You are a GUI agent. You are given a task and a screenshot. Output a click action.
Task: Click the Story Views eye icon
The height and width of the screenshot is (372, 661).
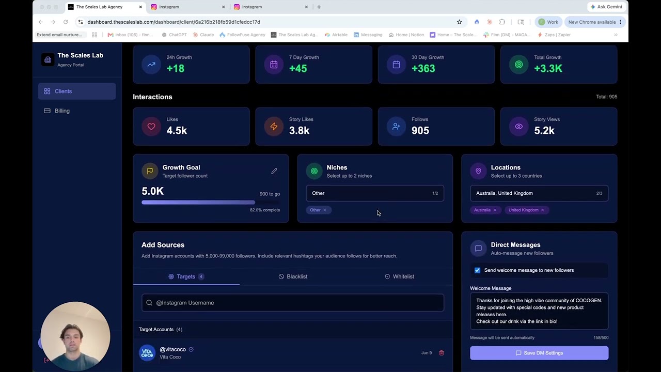click(518, 127)
